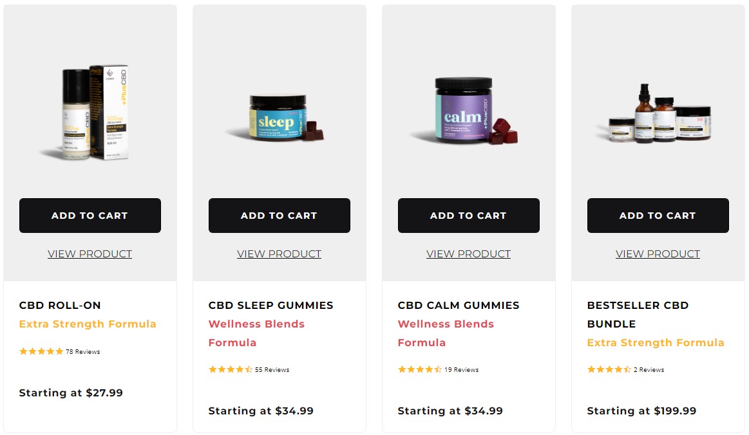Open View Product under sleep gummies
749x435 pixels.
[x=280, y=254]
